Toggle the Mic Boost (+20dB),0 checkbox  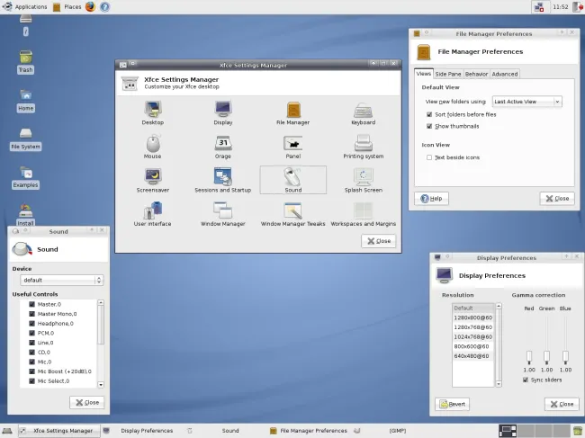click(31, 371)
